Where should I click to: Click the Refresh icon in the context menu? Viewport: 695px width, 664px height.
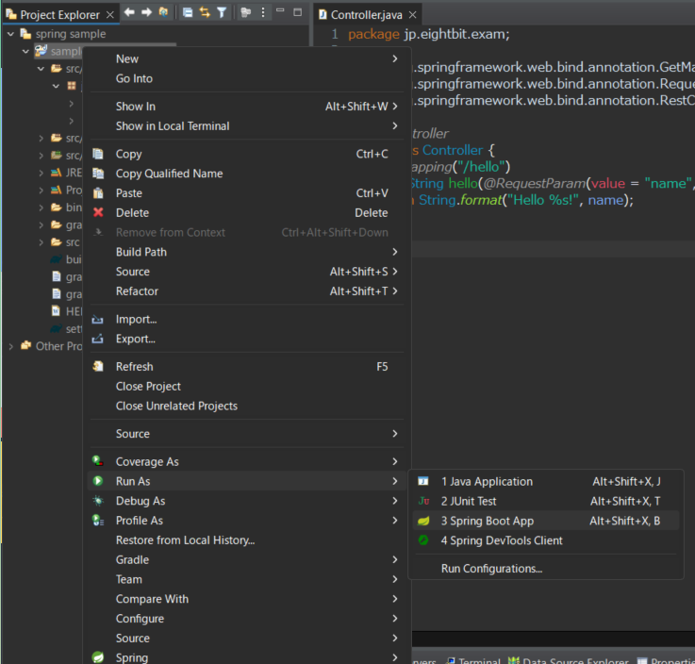98,367
